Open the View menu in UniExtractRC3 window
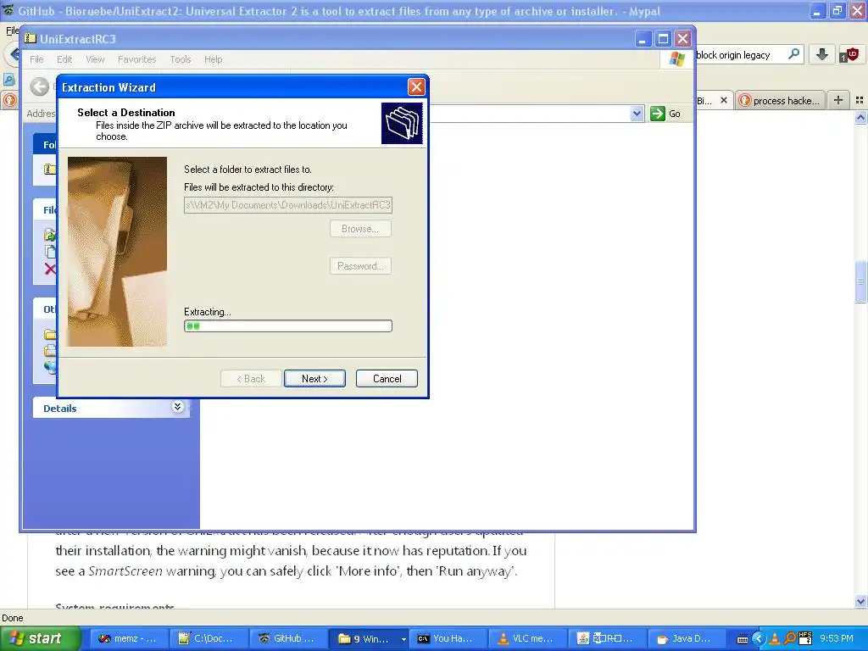 click(95, 59)
